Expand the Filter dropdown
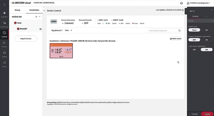 68,30
